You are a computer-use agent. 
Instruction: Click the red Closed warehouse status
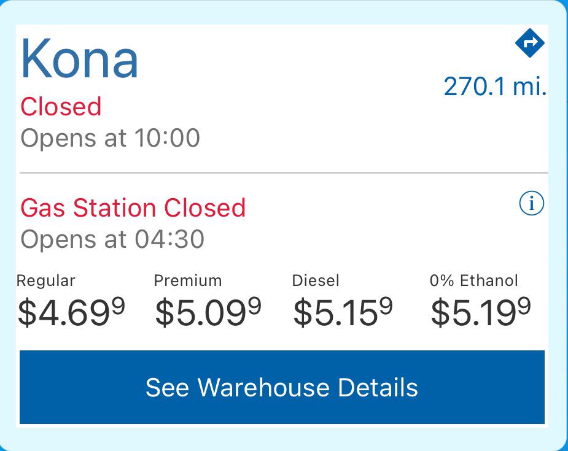pos(61,107)
